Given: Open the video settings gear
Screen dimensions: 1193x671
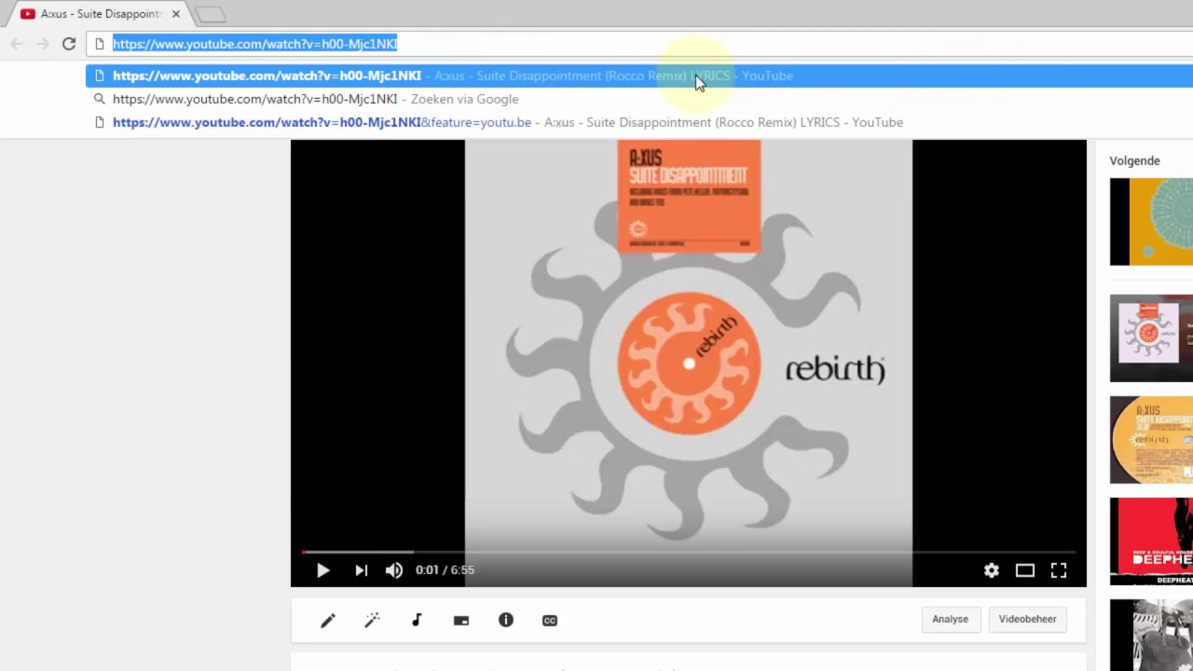Looking at the screenshot, I should [x=992, y=570].
